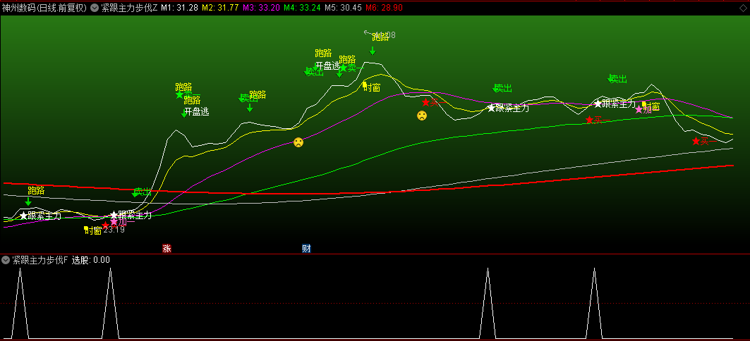
Task: Click the red 买一 star above the second sad face
Action: click(x=425, y=102)
